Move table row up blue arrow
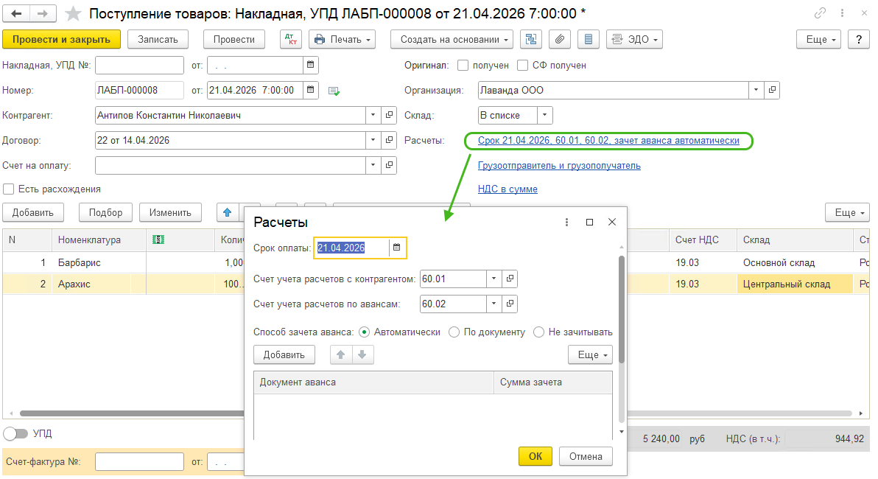The height and width of the screenshot is (479, 878). [x=228, y=212]
